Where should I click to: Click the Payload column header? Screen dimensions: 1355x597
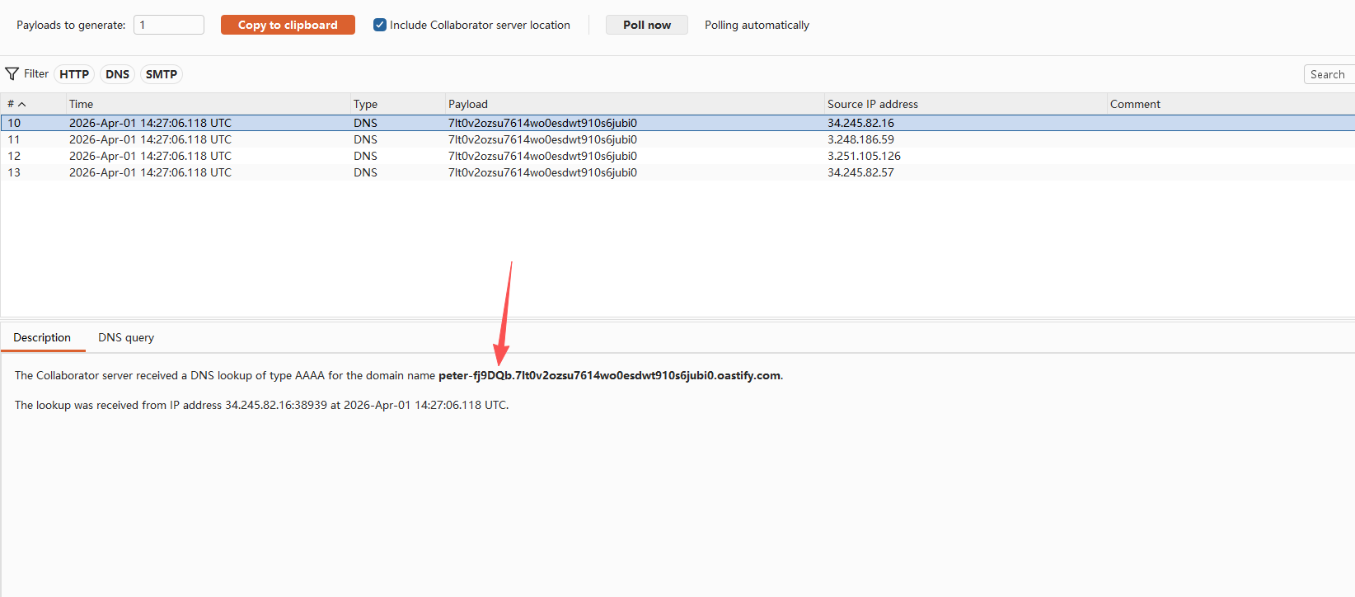coord(468,104)
